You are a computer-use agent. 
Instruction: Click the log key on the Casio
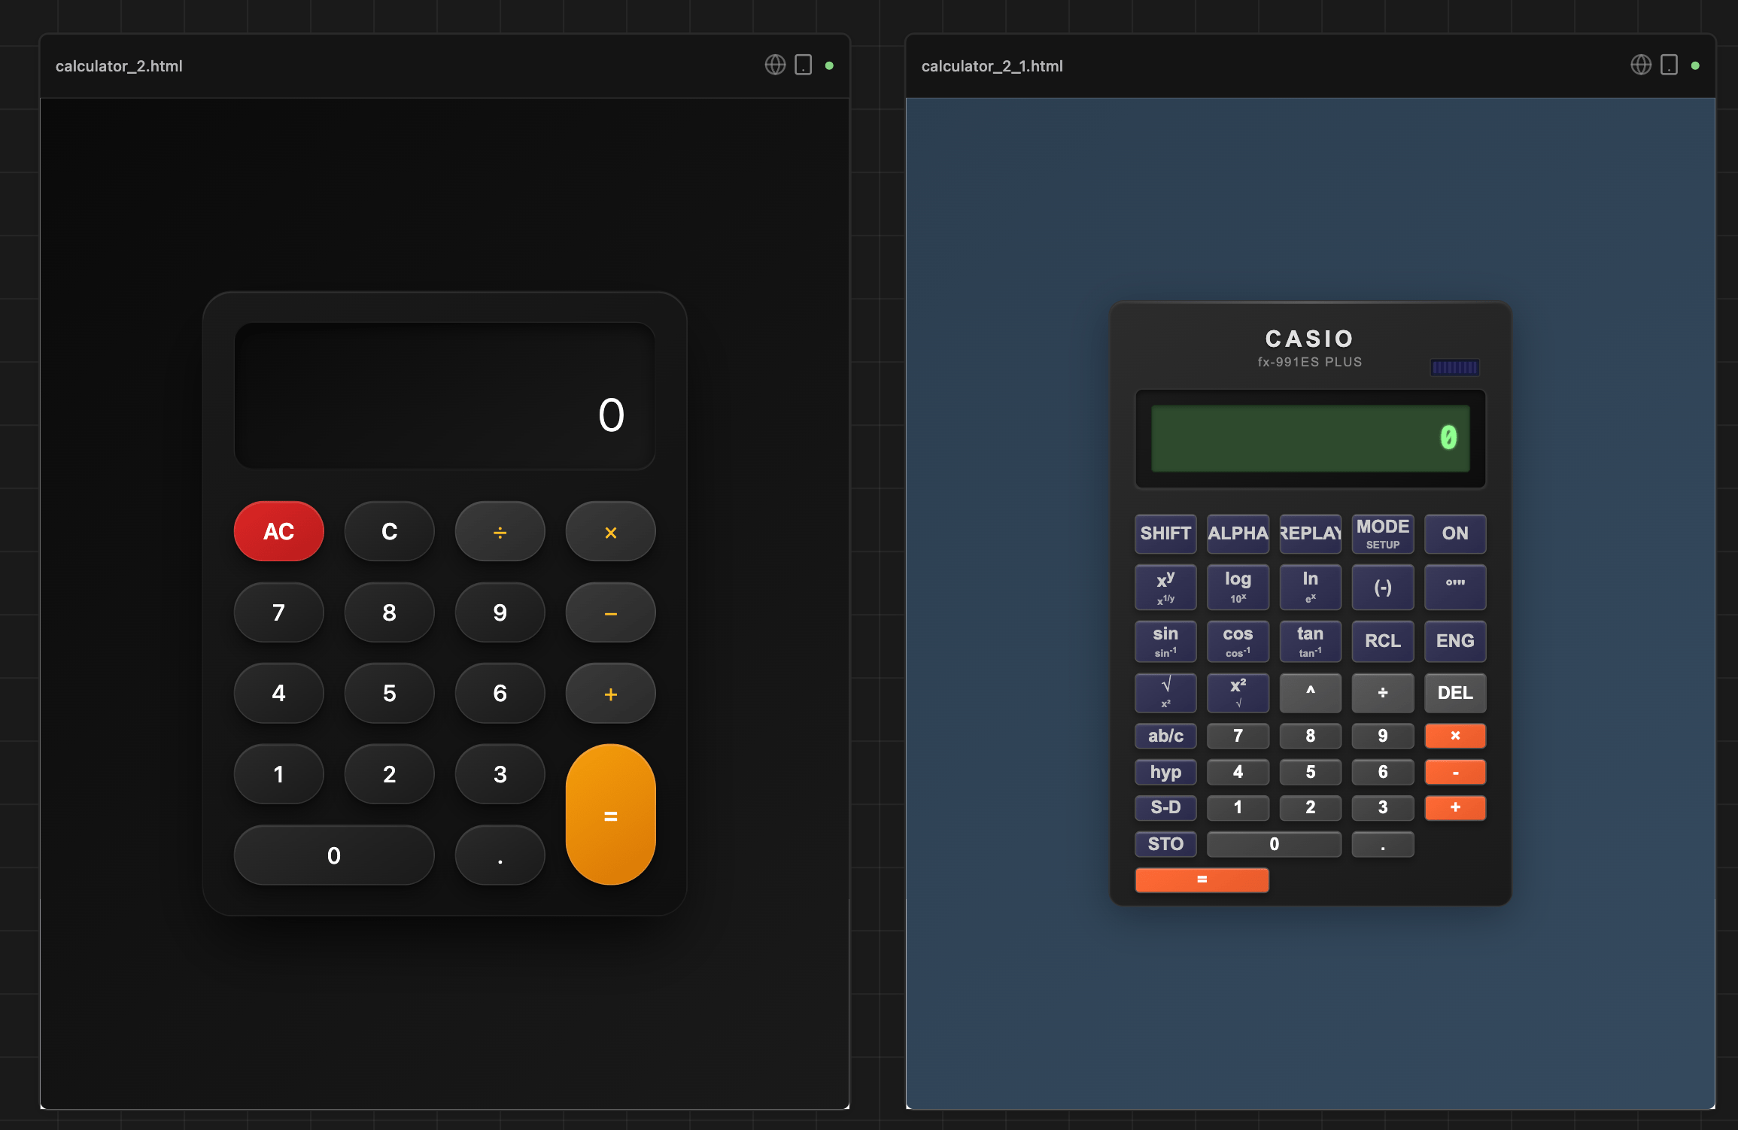click(1238, 587)
